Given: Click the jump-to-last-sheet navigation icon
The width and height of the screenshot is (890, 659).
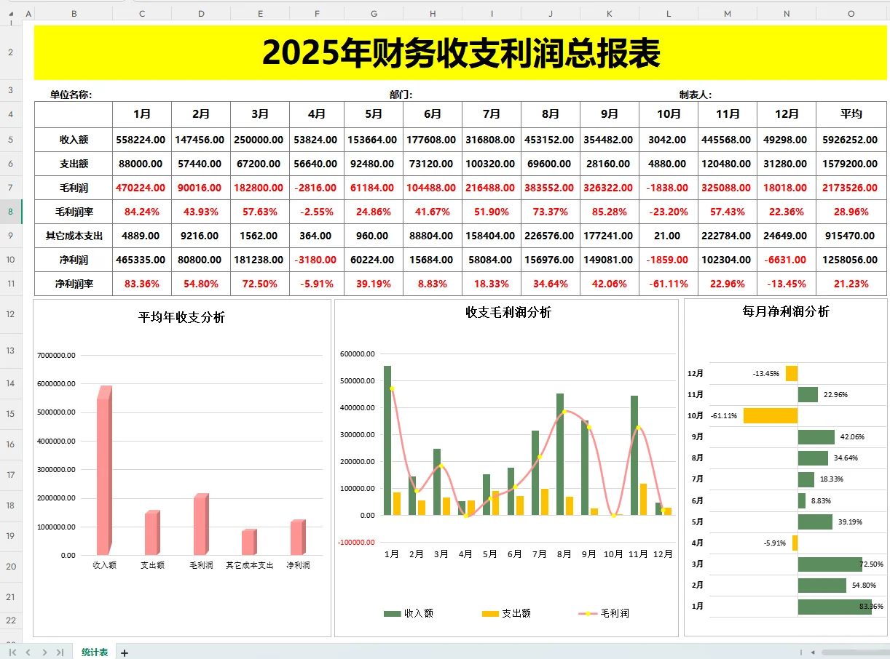Looking at the screenshot, I should pyautogui.click(x=61, y=652).
